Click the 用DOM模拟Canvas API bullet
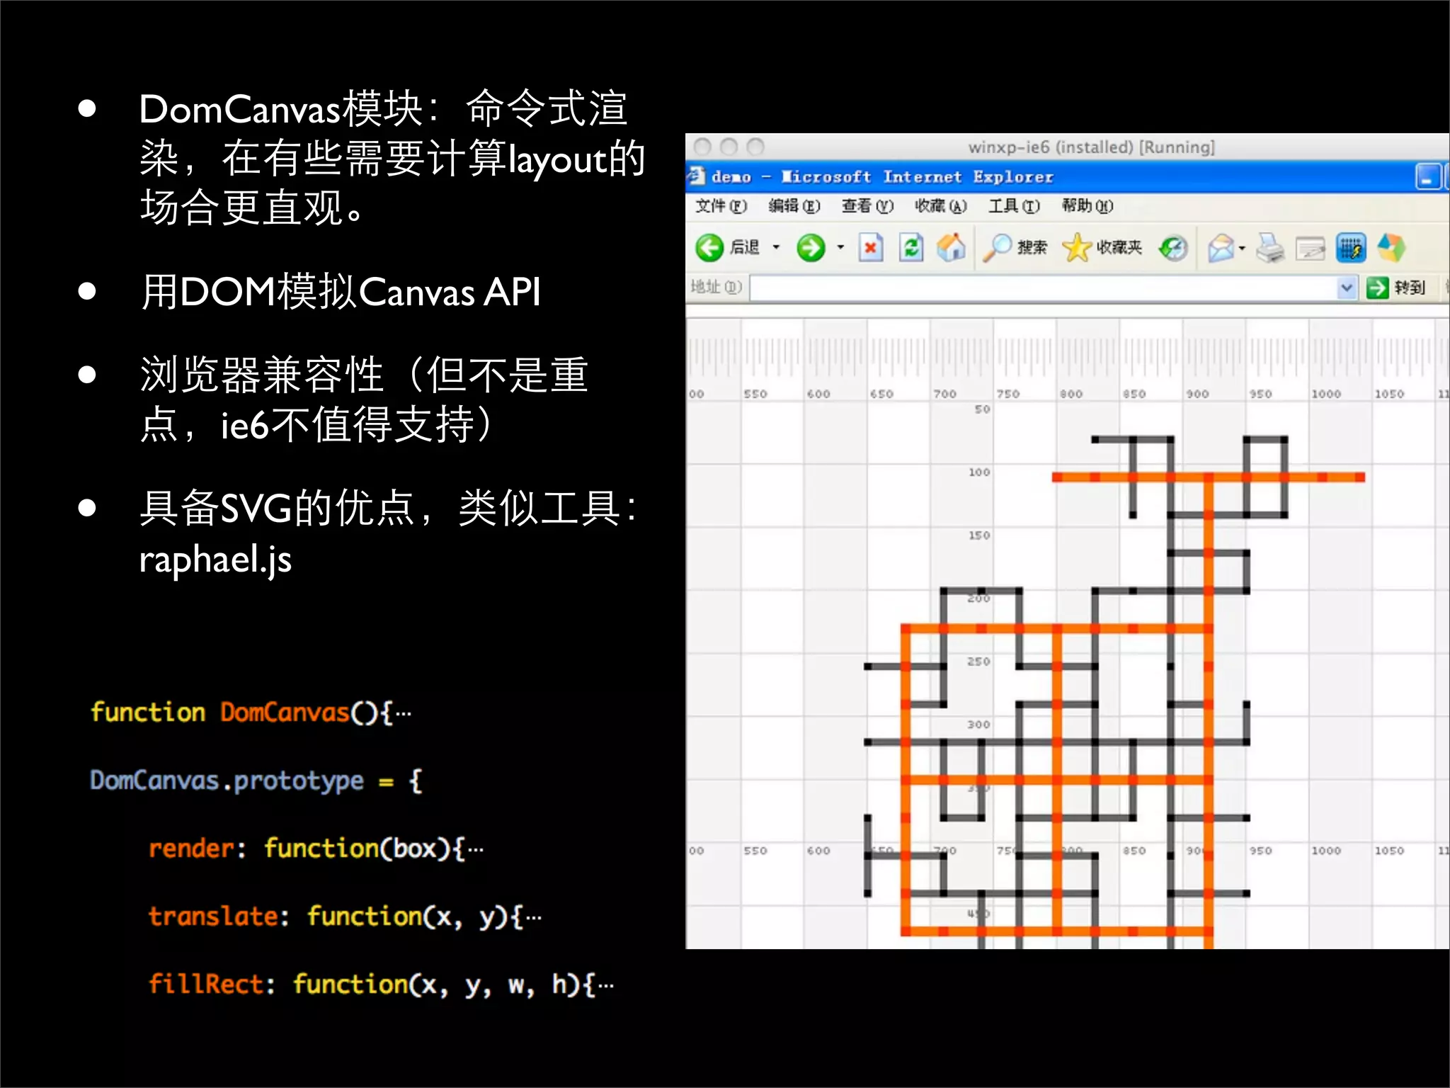 point(340,292)
